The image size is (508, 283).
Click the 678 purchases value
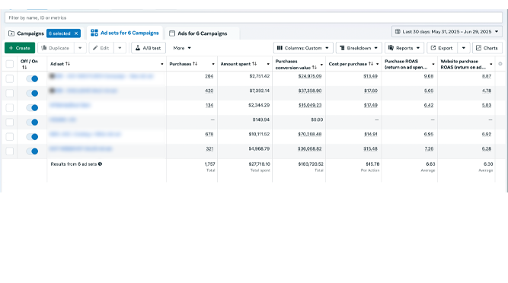click(x=209, y=134)
